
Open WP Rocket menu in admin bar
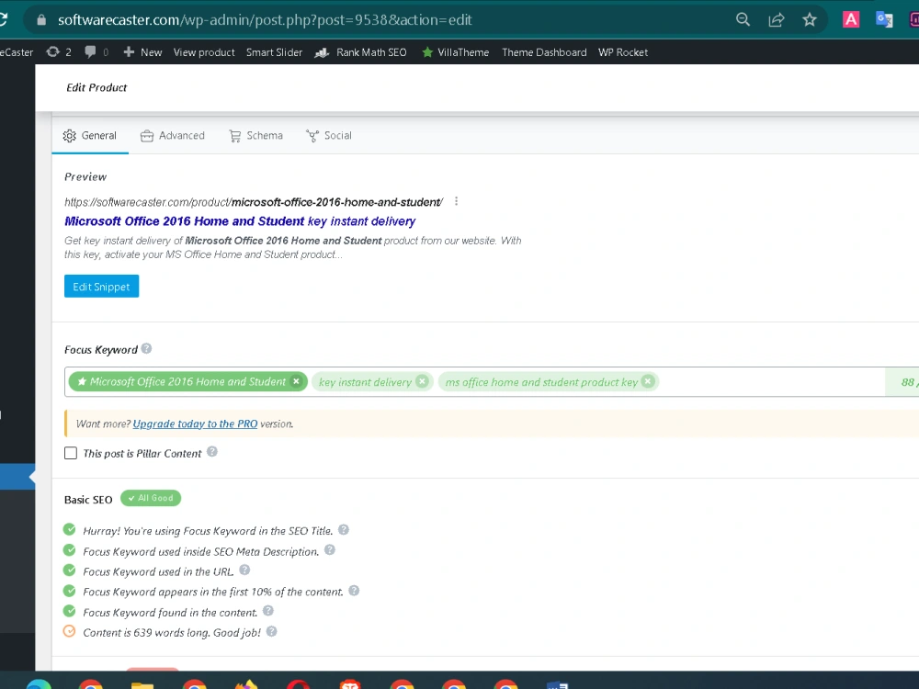[623, 52]
